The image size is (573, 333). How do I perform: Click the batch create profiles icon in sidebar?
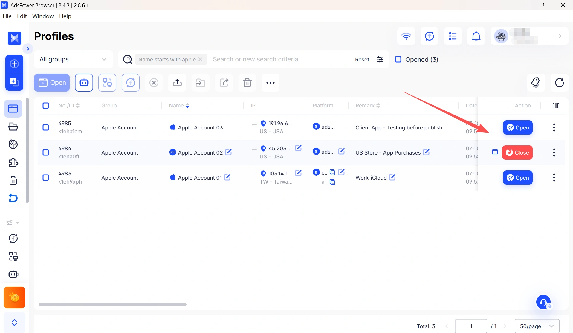tap(14, 82)
